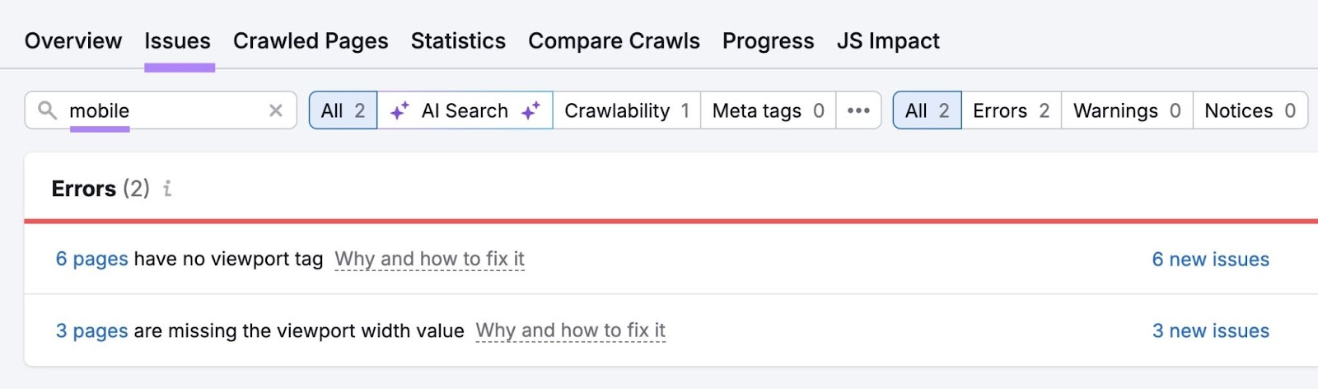Viewport: 1318px width, 389px height.
Task: Expand more categories with ellipsis button
Action: [x=858, y=110]
